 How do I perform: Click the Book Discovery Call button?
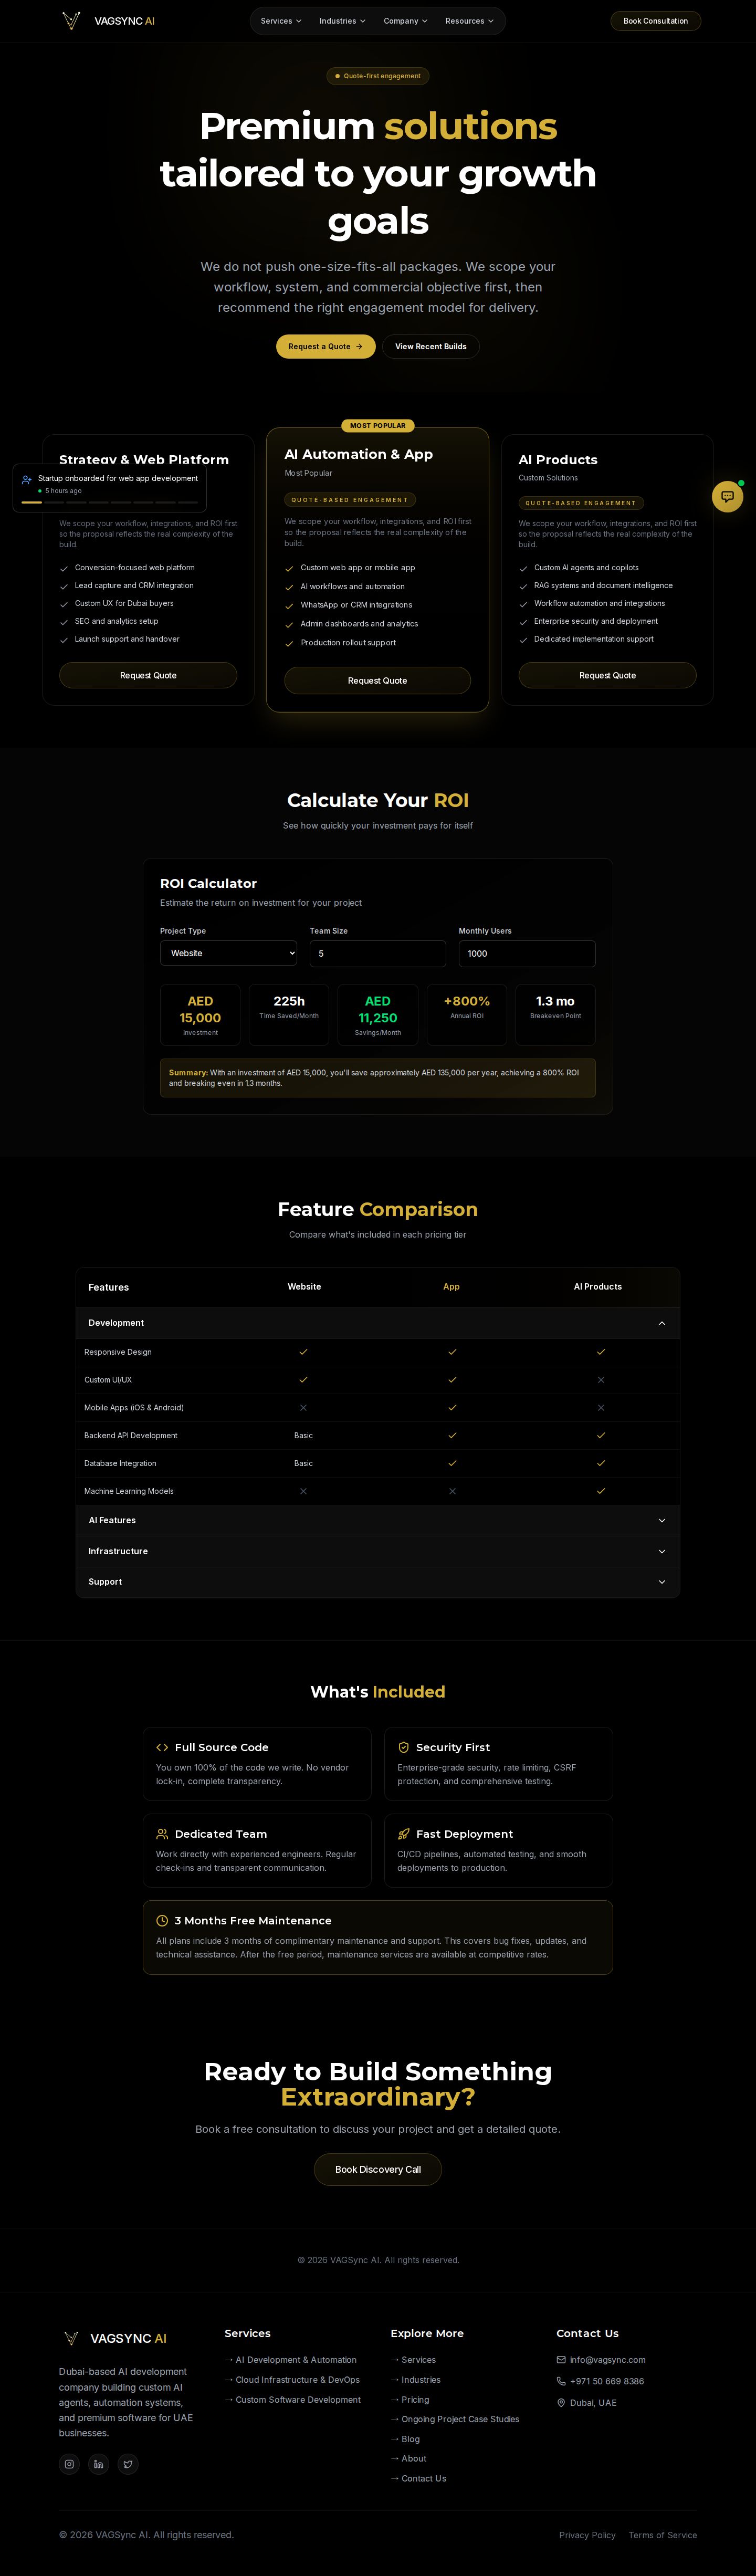tap(378, 2170)
